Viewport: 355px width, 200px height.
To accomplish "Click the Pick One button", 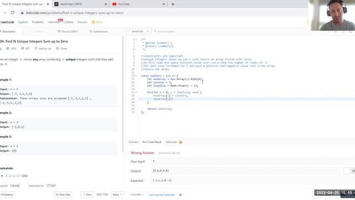I will pos(63,195).
